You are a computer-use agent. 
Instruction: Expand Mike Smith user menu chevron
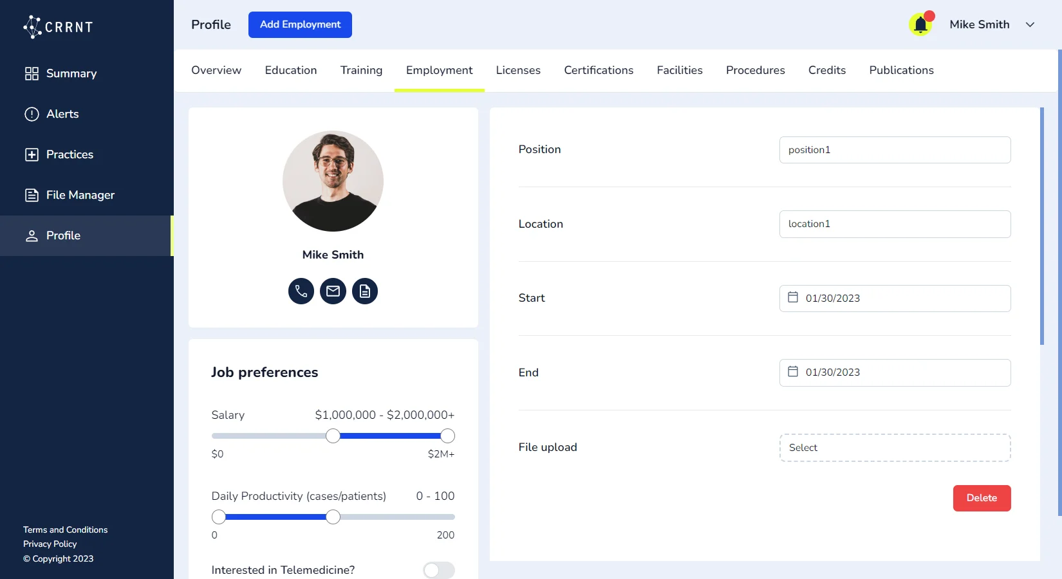pos(1030,24)
